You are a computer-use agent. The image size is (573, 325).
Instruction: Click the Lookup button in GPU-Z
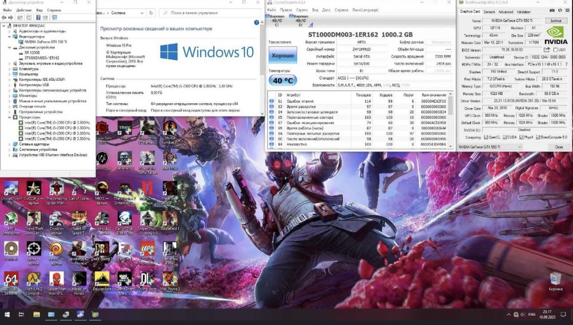(x=556, y=21)
